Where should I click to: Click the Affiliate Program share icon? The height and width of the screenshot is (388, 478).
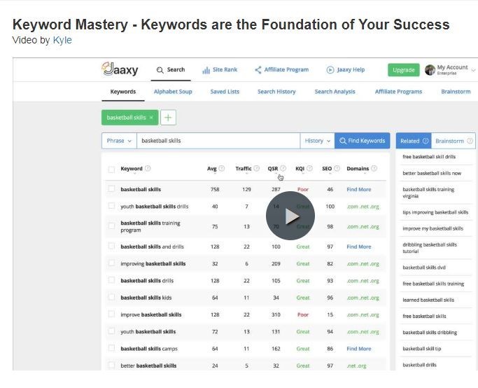coord(258,70)
